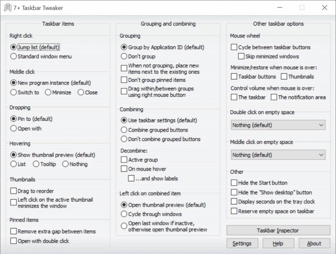Open the Settings dialog
Viewport: 336px width, 254px height.
pos(242,243)
